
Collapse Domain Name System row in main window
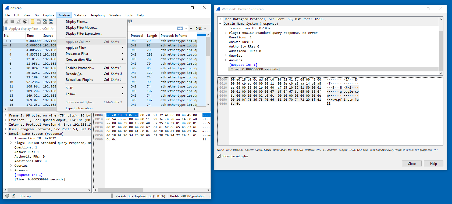[6, 134]
